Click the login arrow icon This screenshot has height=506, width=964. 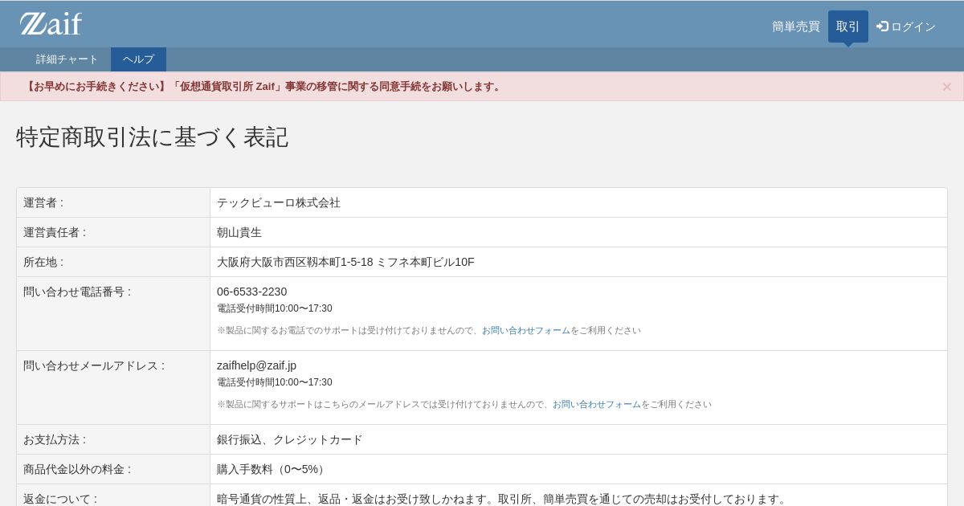click(882, 27)
